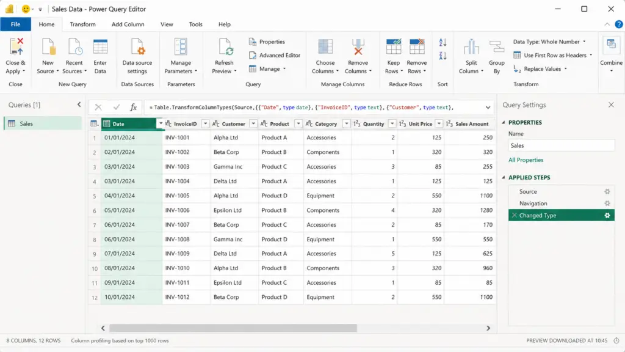Cancel the formula edit with the X button

98,107
